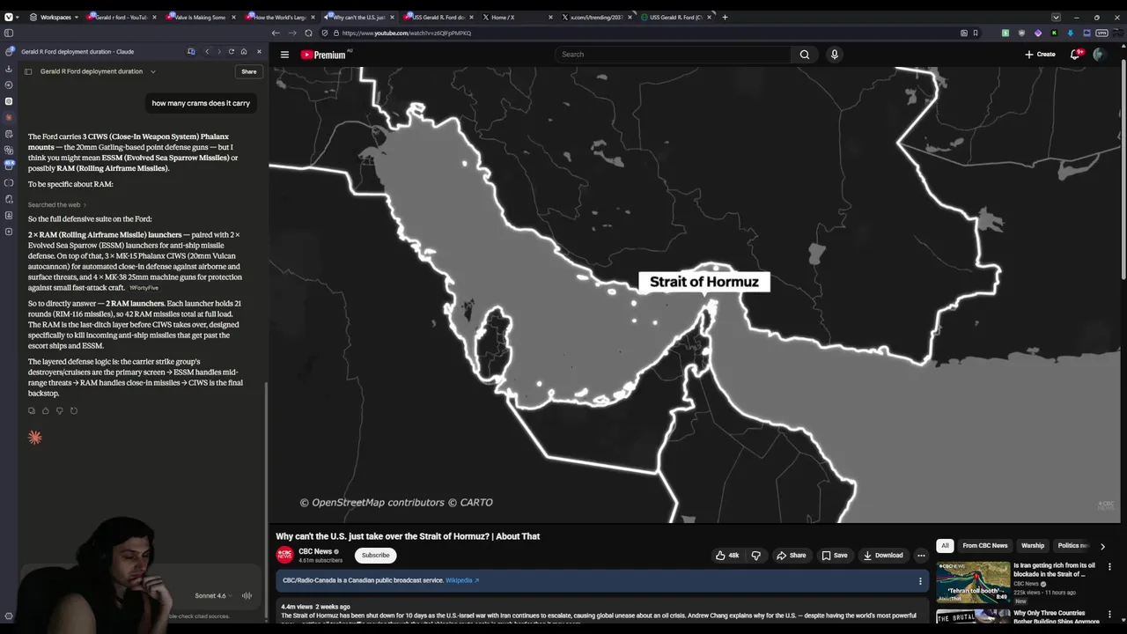The width and height of the screenshot is (1127, 634).
Task: Switch to the 'Home / X' tab
Action: click(x=519, y=17)
